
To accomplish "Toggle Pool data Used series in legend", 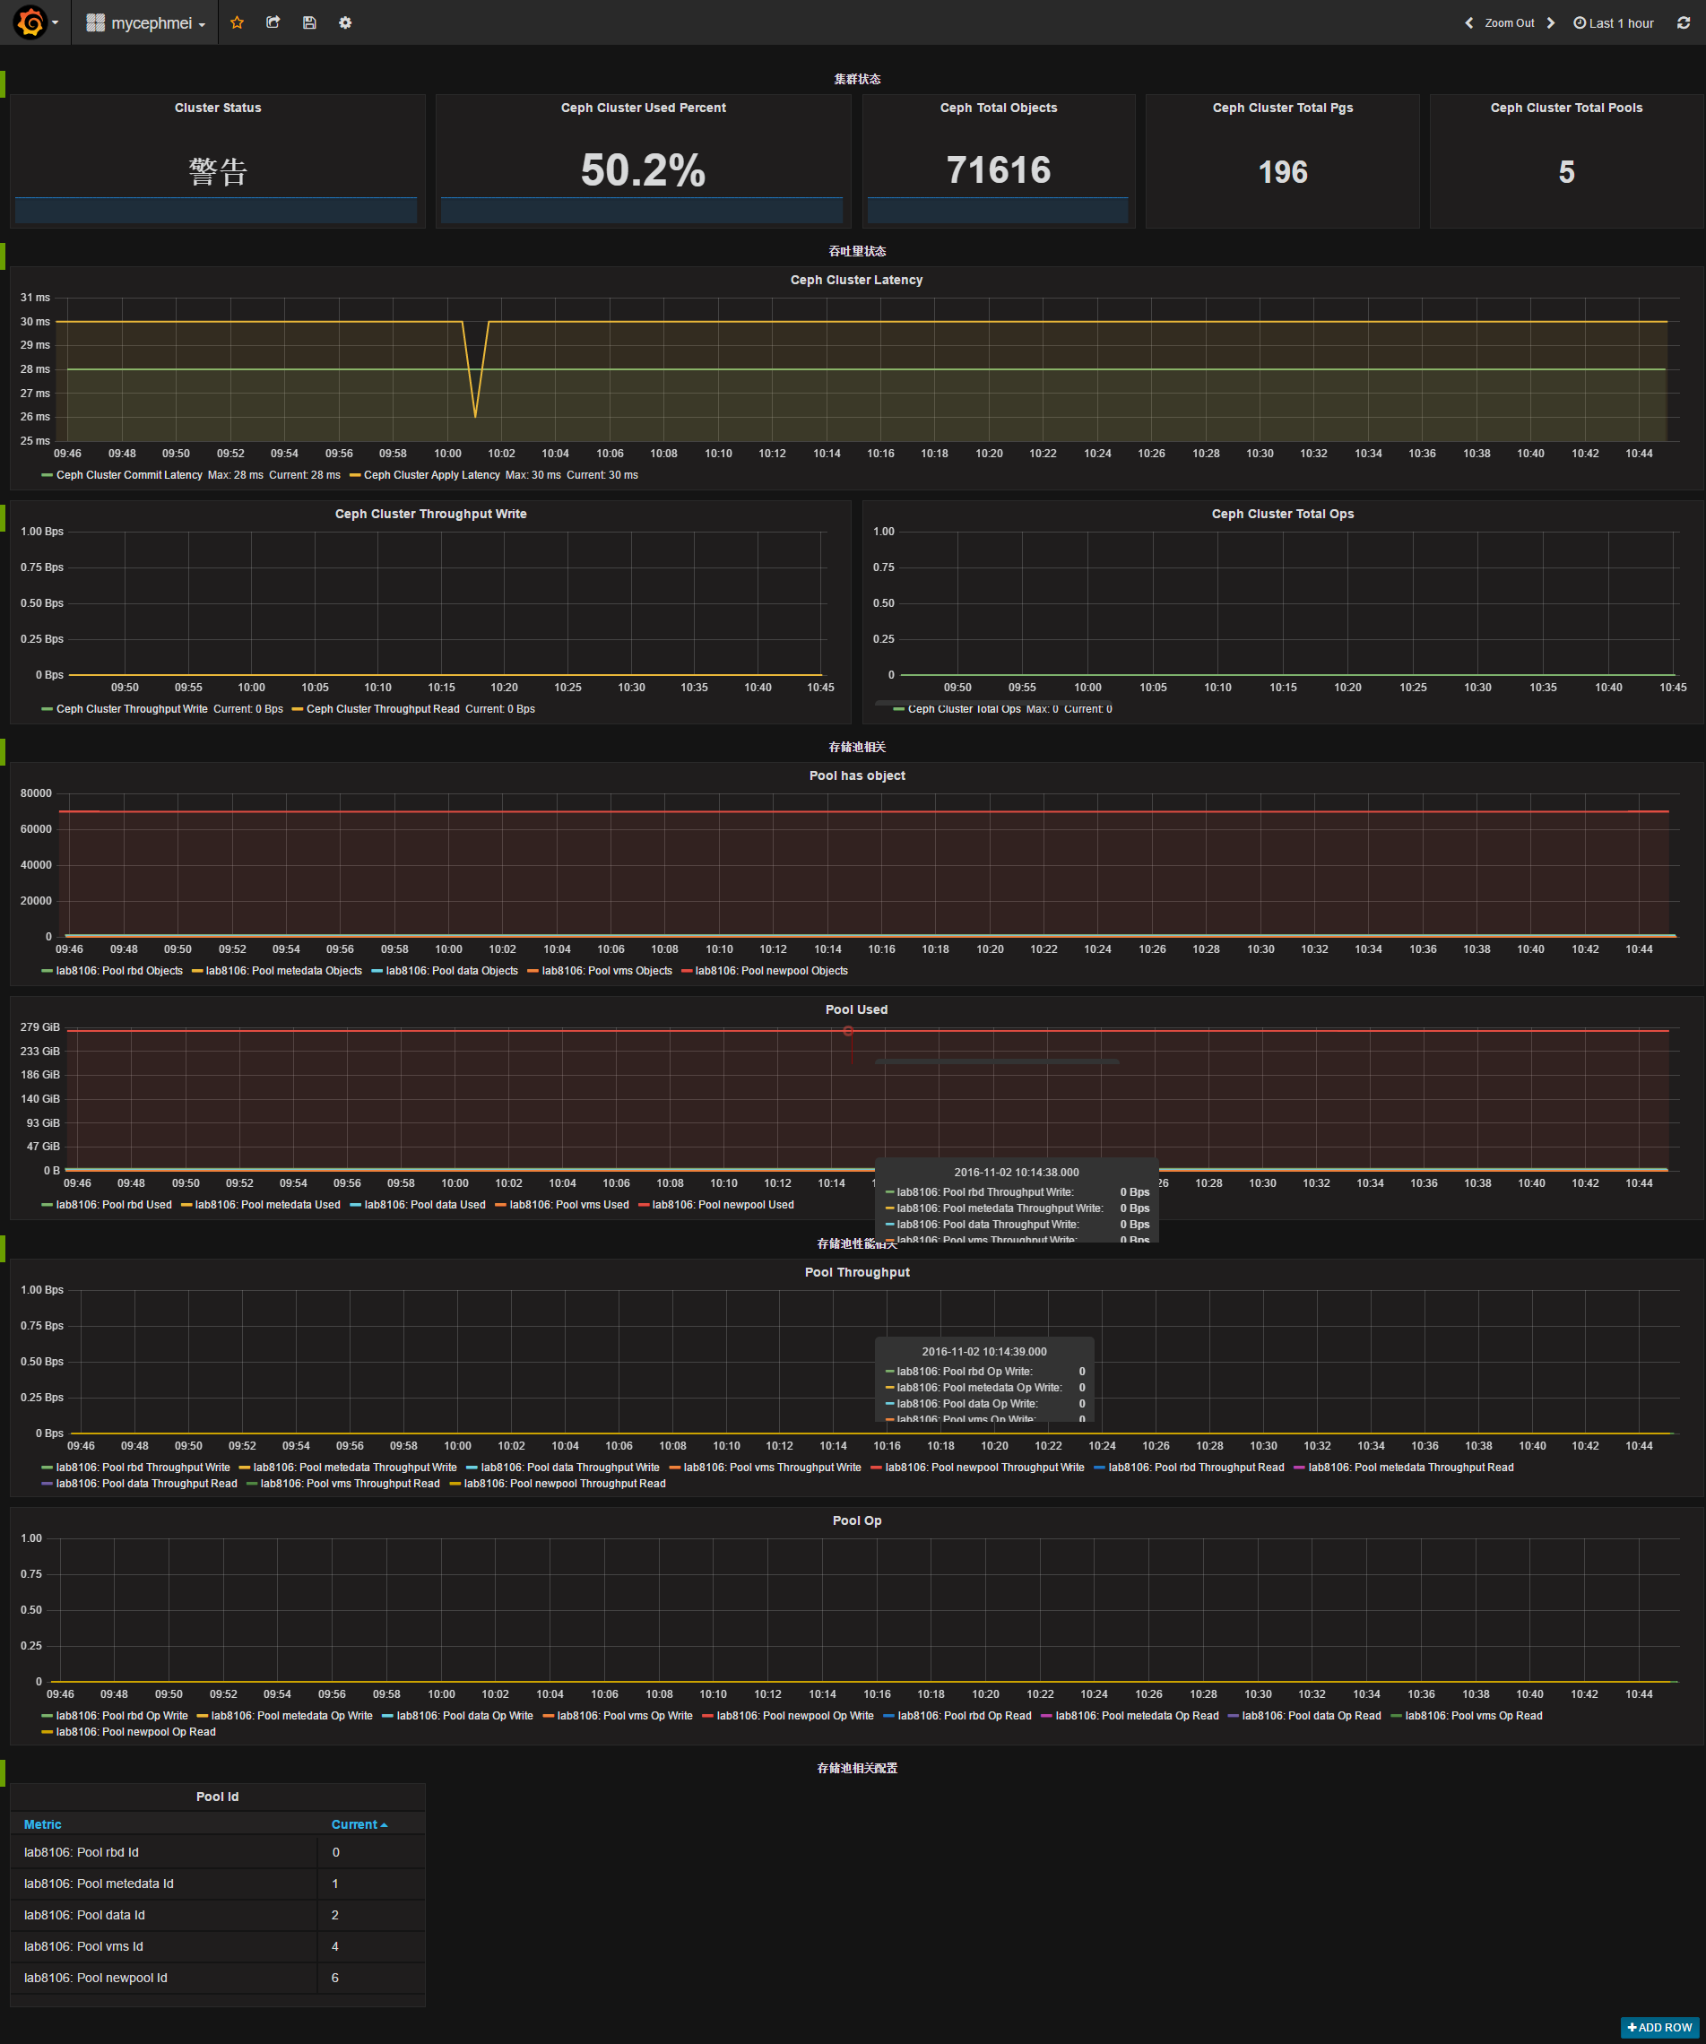I will [x=425, y=1204].
